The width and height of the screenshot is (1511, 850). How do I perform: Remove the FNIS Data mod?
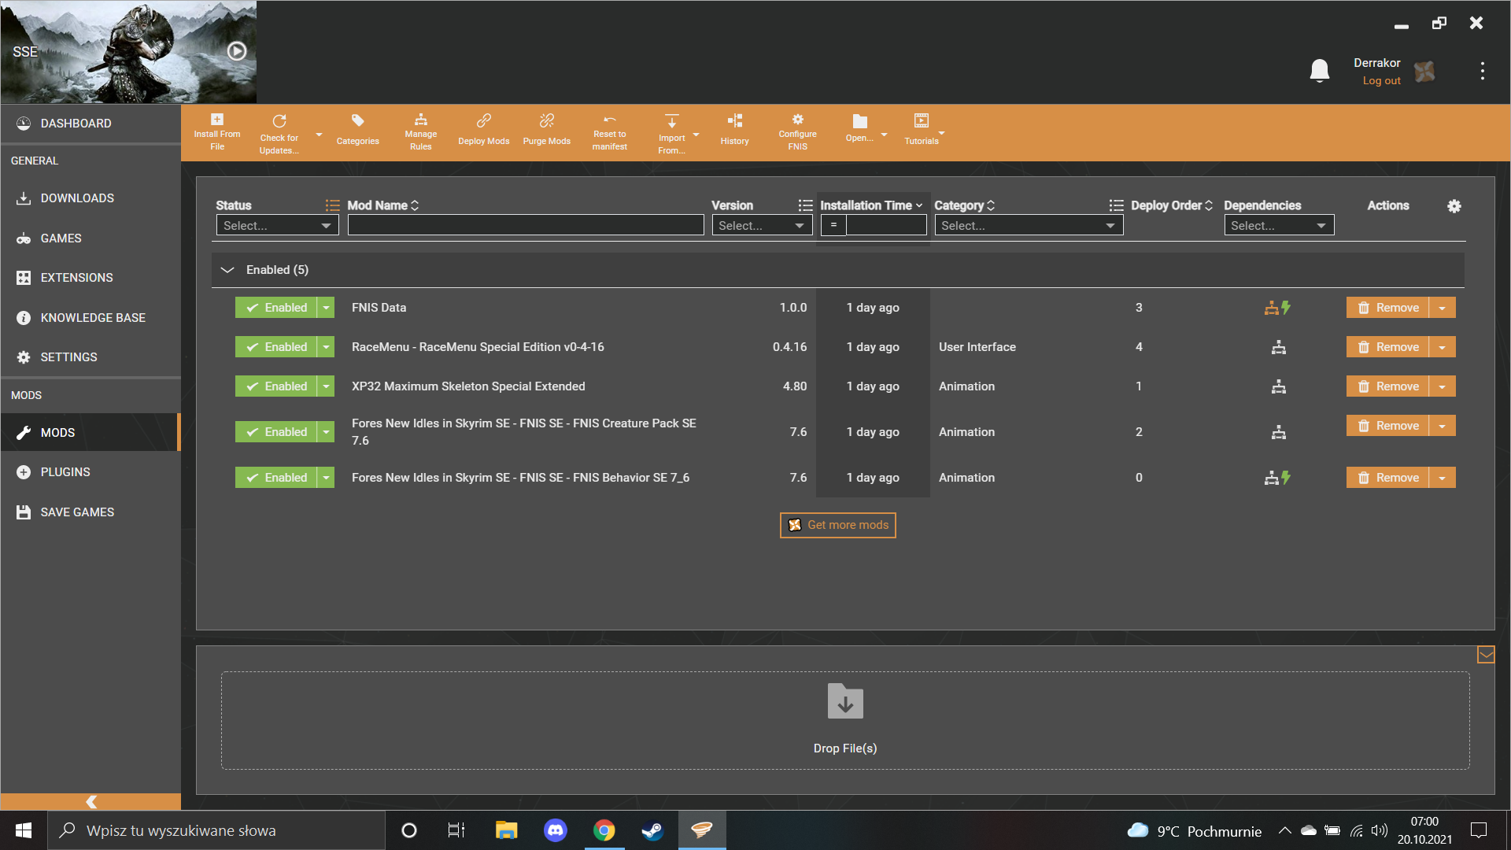coord(1387,308)
